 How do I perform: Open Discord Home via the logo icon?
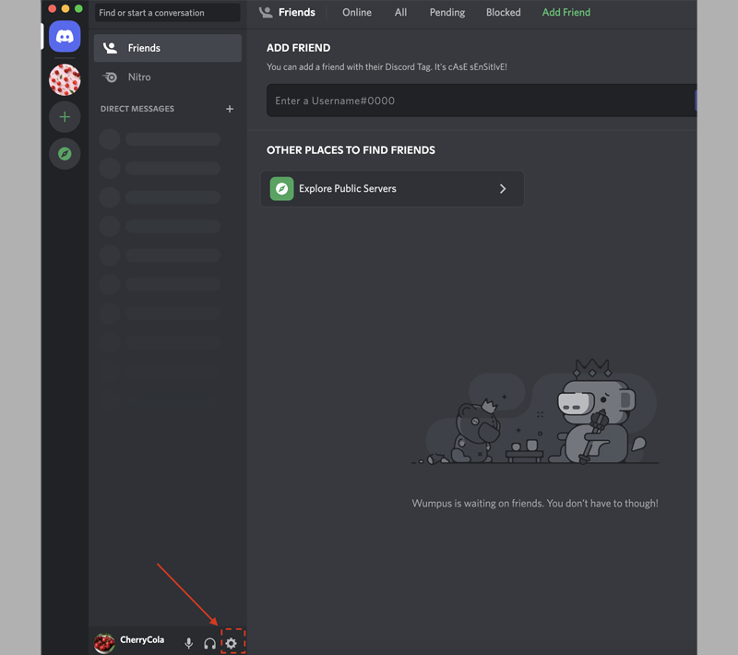(65, 37)
